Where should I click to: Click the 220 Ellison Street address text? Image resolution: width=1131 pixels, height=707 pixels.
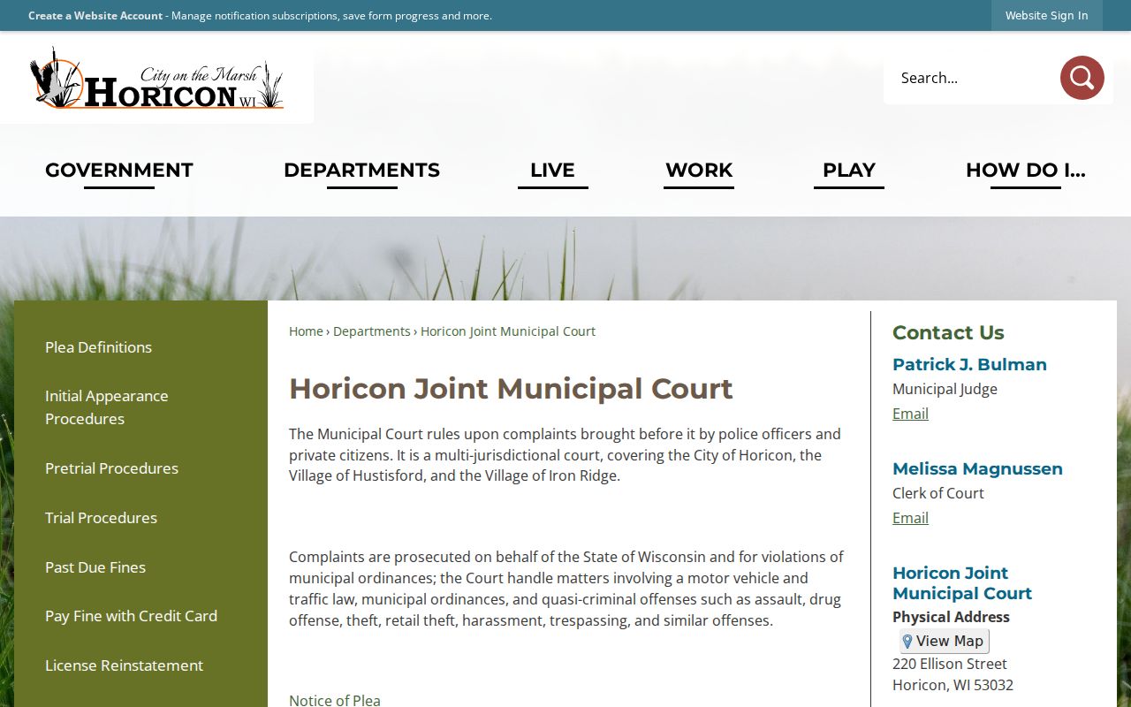click(x=950, y=664)
